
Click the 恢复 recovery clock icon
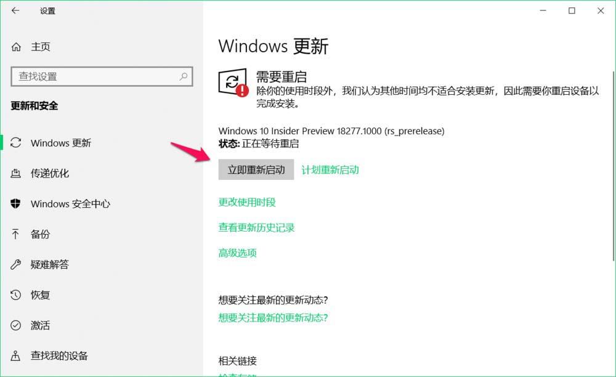tap(16, 294)
